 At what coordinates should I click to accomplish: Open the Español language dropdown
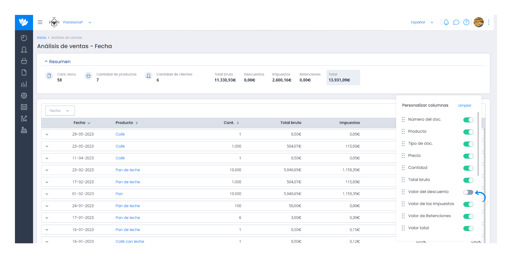(422, 22)
